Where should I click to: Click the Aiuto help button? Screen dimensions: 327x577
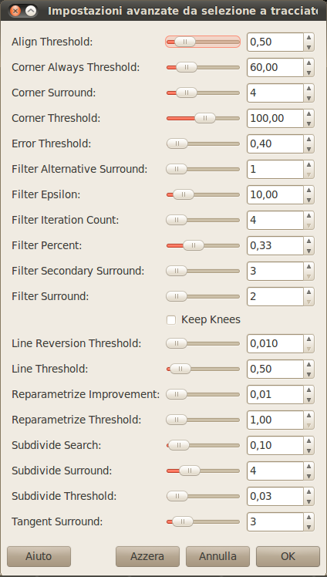pyautogui.click(x=39, y=556)
